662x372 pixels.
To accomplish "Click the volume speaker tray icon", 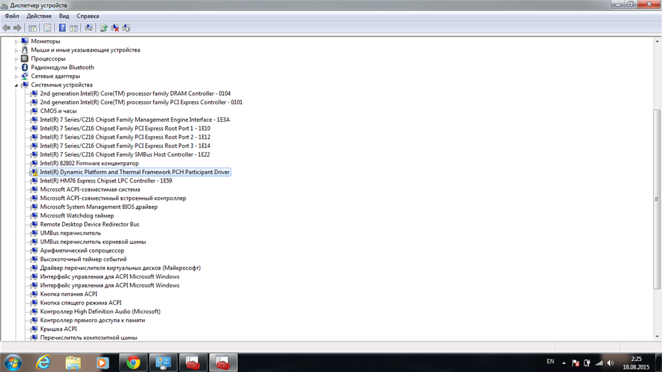I will [x=610, y=363].
